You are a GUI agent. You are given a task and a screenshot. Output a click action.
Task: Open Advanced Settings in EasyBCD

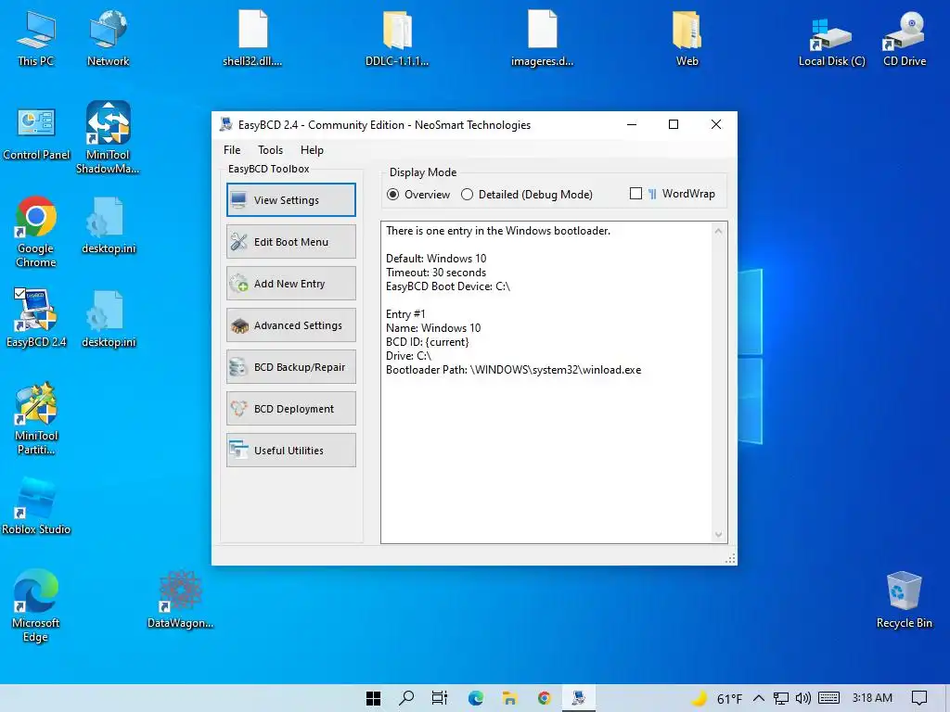coord(290,325)
